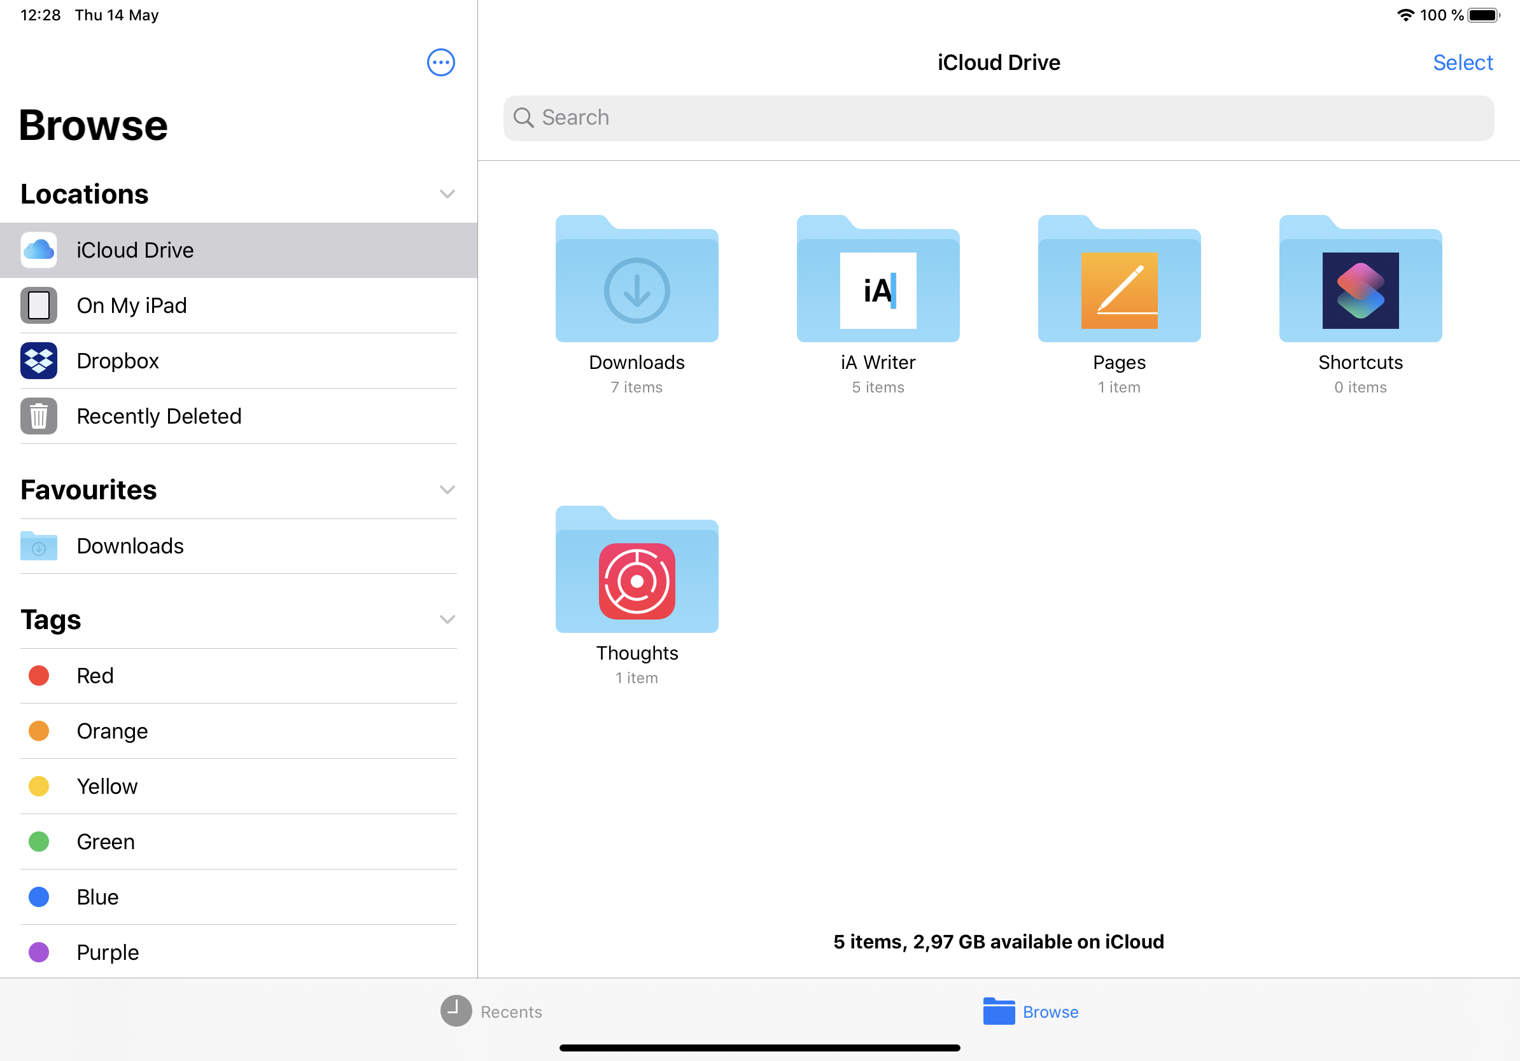The image size is (1520, 1061).
Task: Click the On My iPad device icon
Action: 38,305
